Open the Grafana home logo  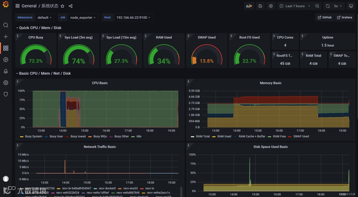(6, 4)
